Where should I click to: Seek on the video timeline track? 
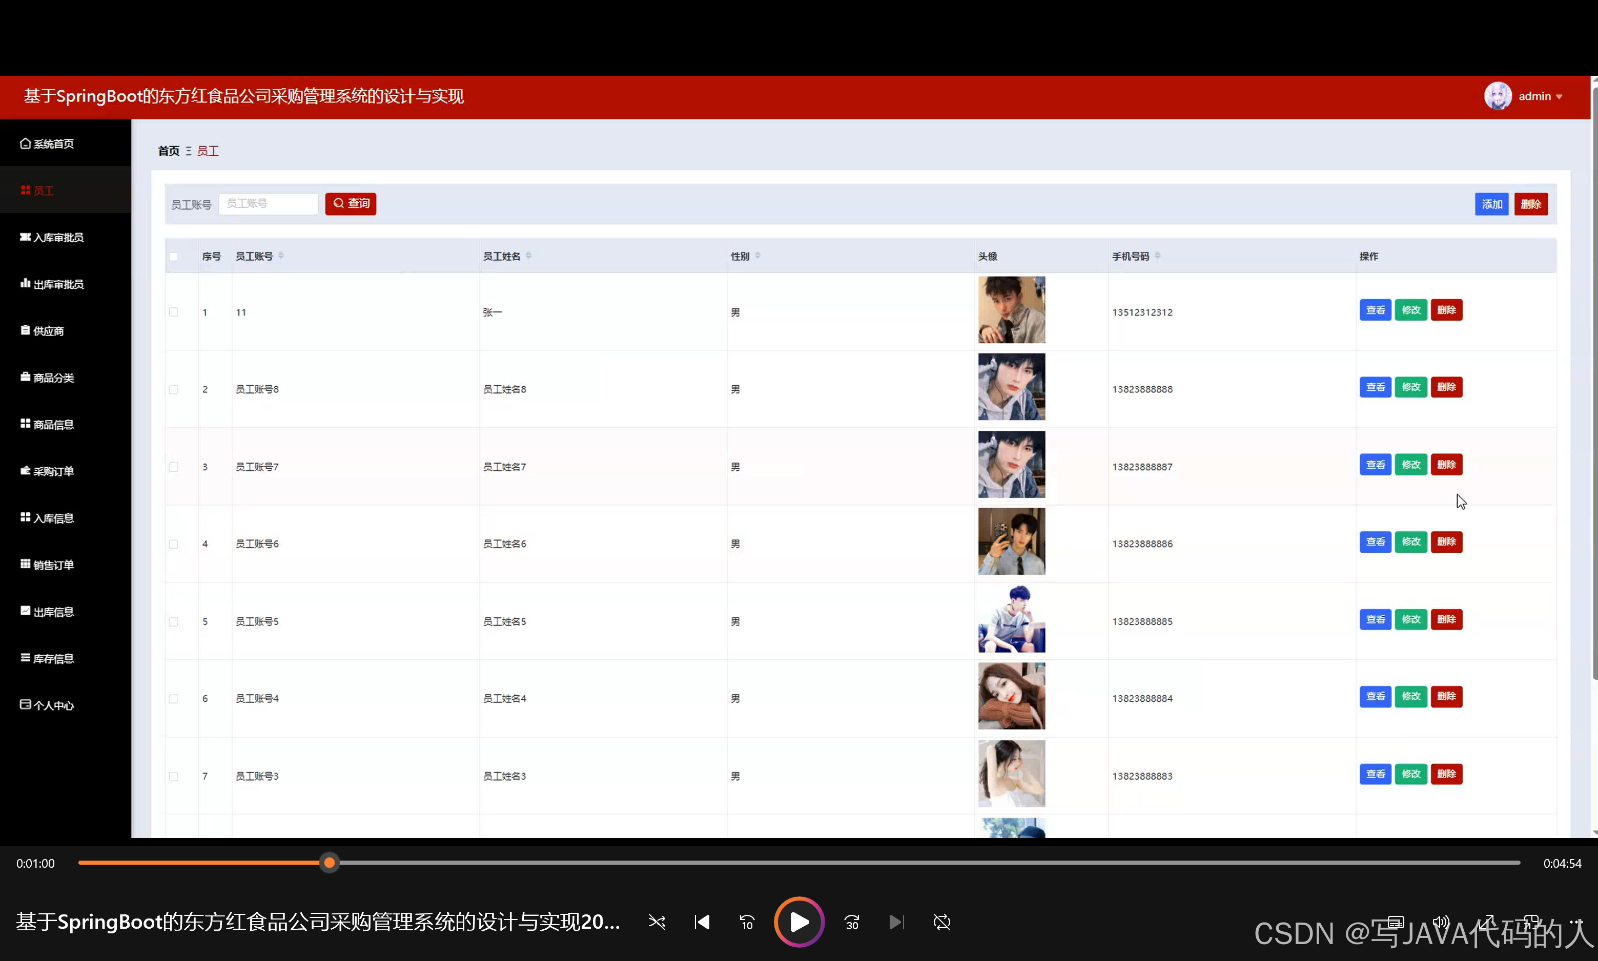(800, 863)
